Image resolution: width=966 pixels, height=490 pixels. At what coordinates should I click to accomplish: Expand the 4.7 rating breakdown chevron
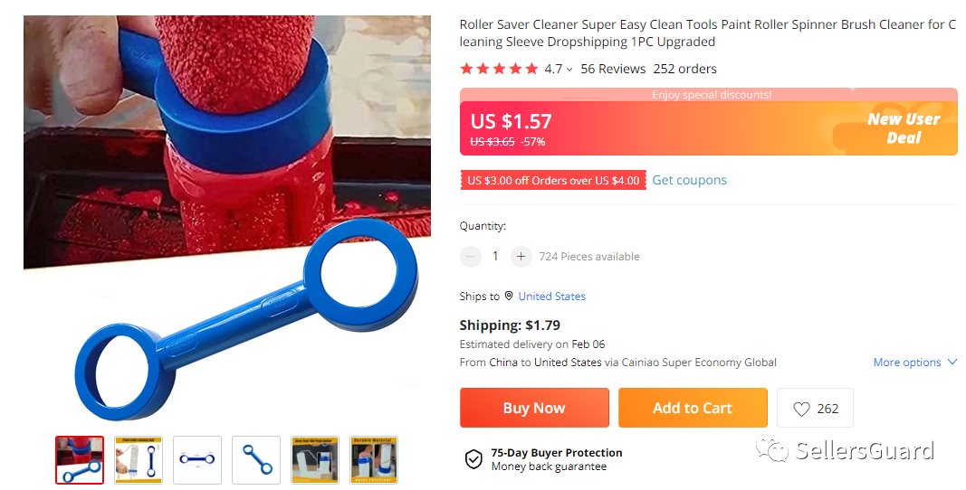tap(569, 70)
